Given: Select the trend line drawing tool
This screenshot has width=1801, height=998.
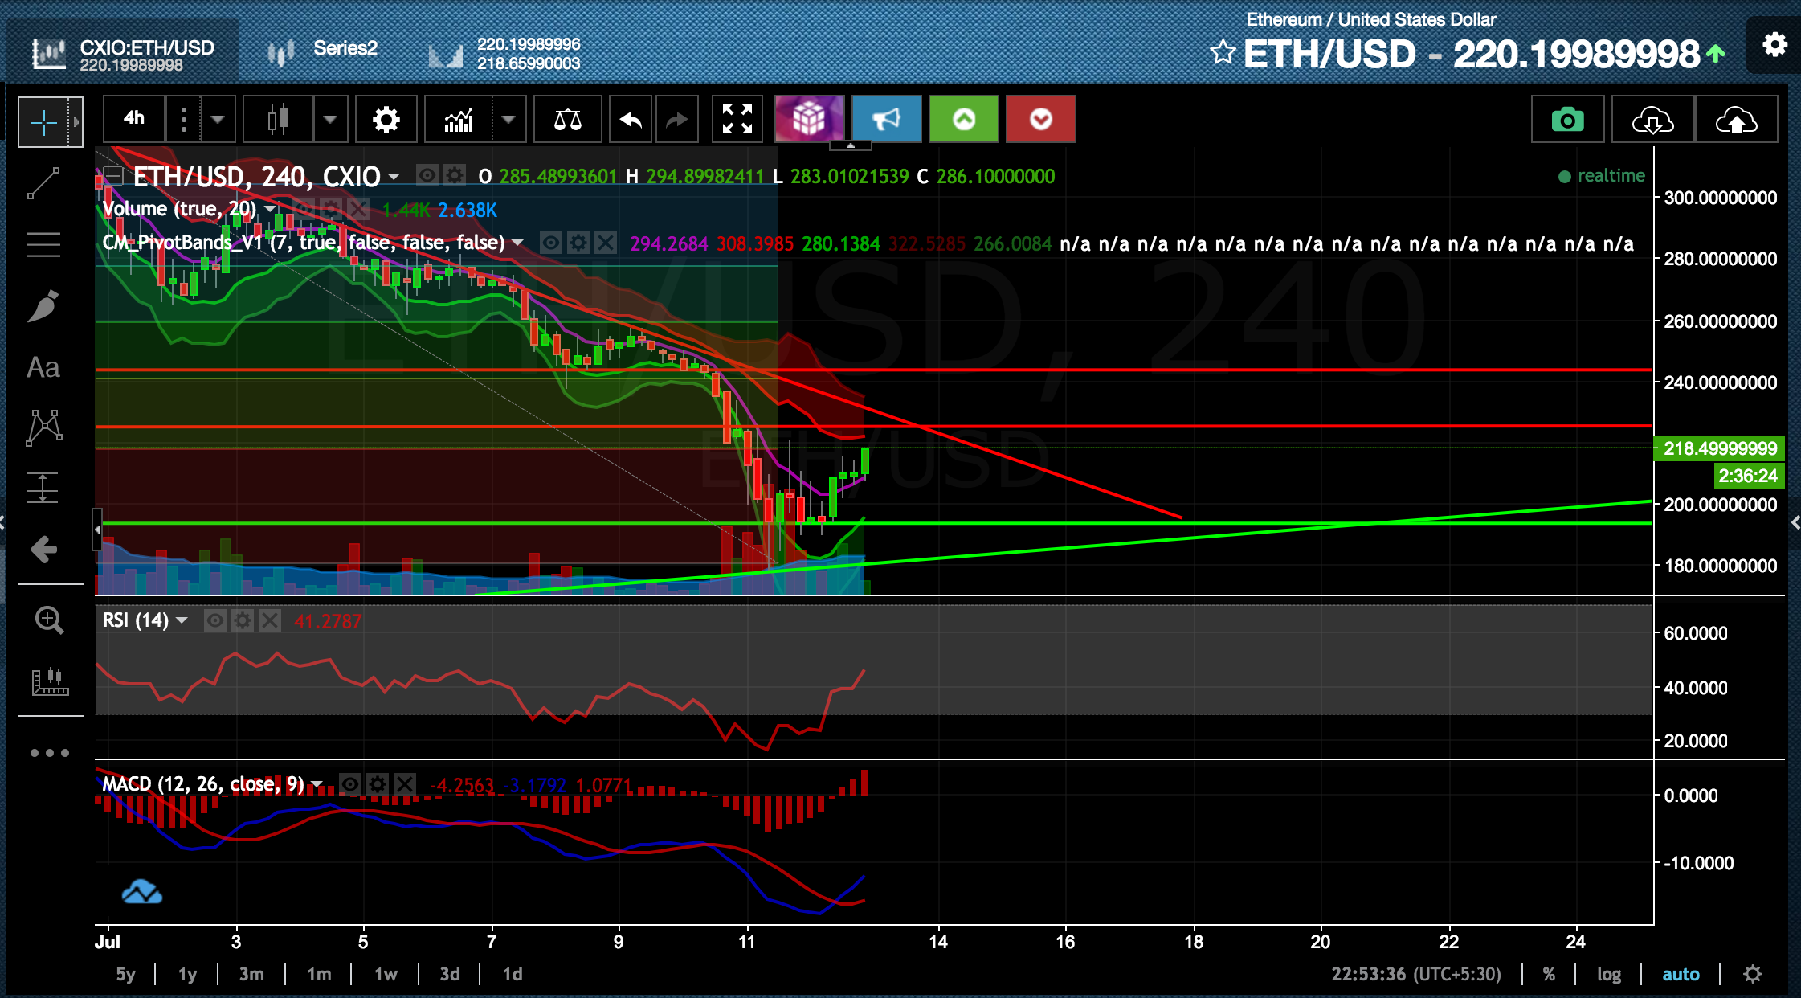Looking at the screenshot, I should pyautogui.click(x=43, y=183).
